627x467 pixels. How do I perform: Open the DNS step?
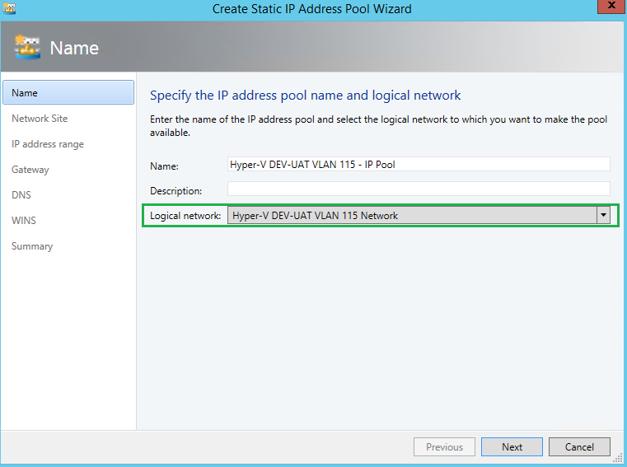pos(21,195)
